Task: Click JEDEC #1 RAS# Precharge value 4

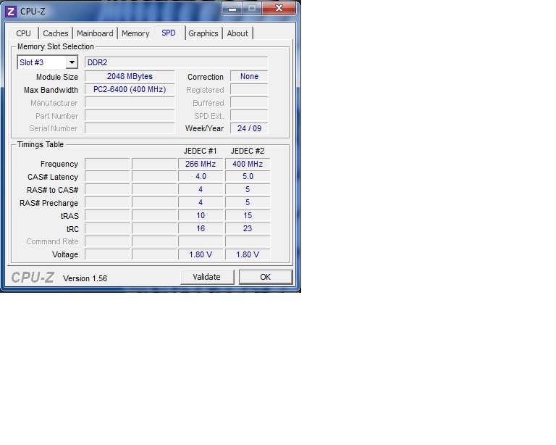Action: pos(201,203)
